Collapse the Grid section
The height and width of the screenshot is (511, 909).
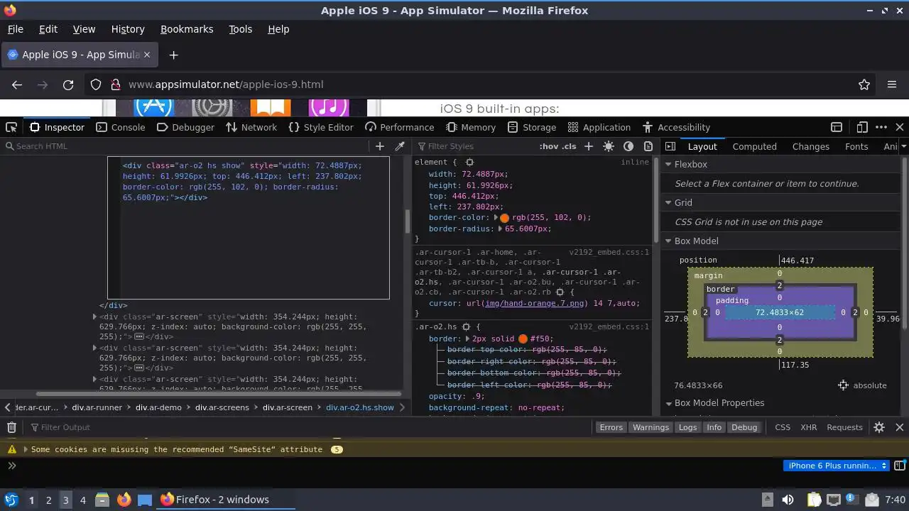tap(668, 202)
